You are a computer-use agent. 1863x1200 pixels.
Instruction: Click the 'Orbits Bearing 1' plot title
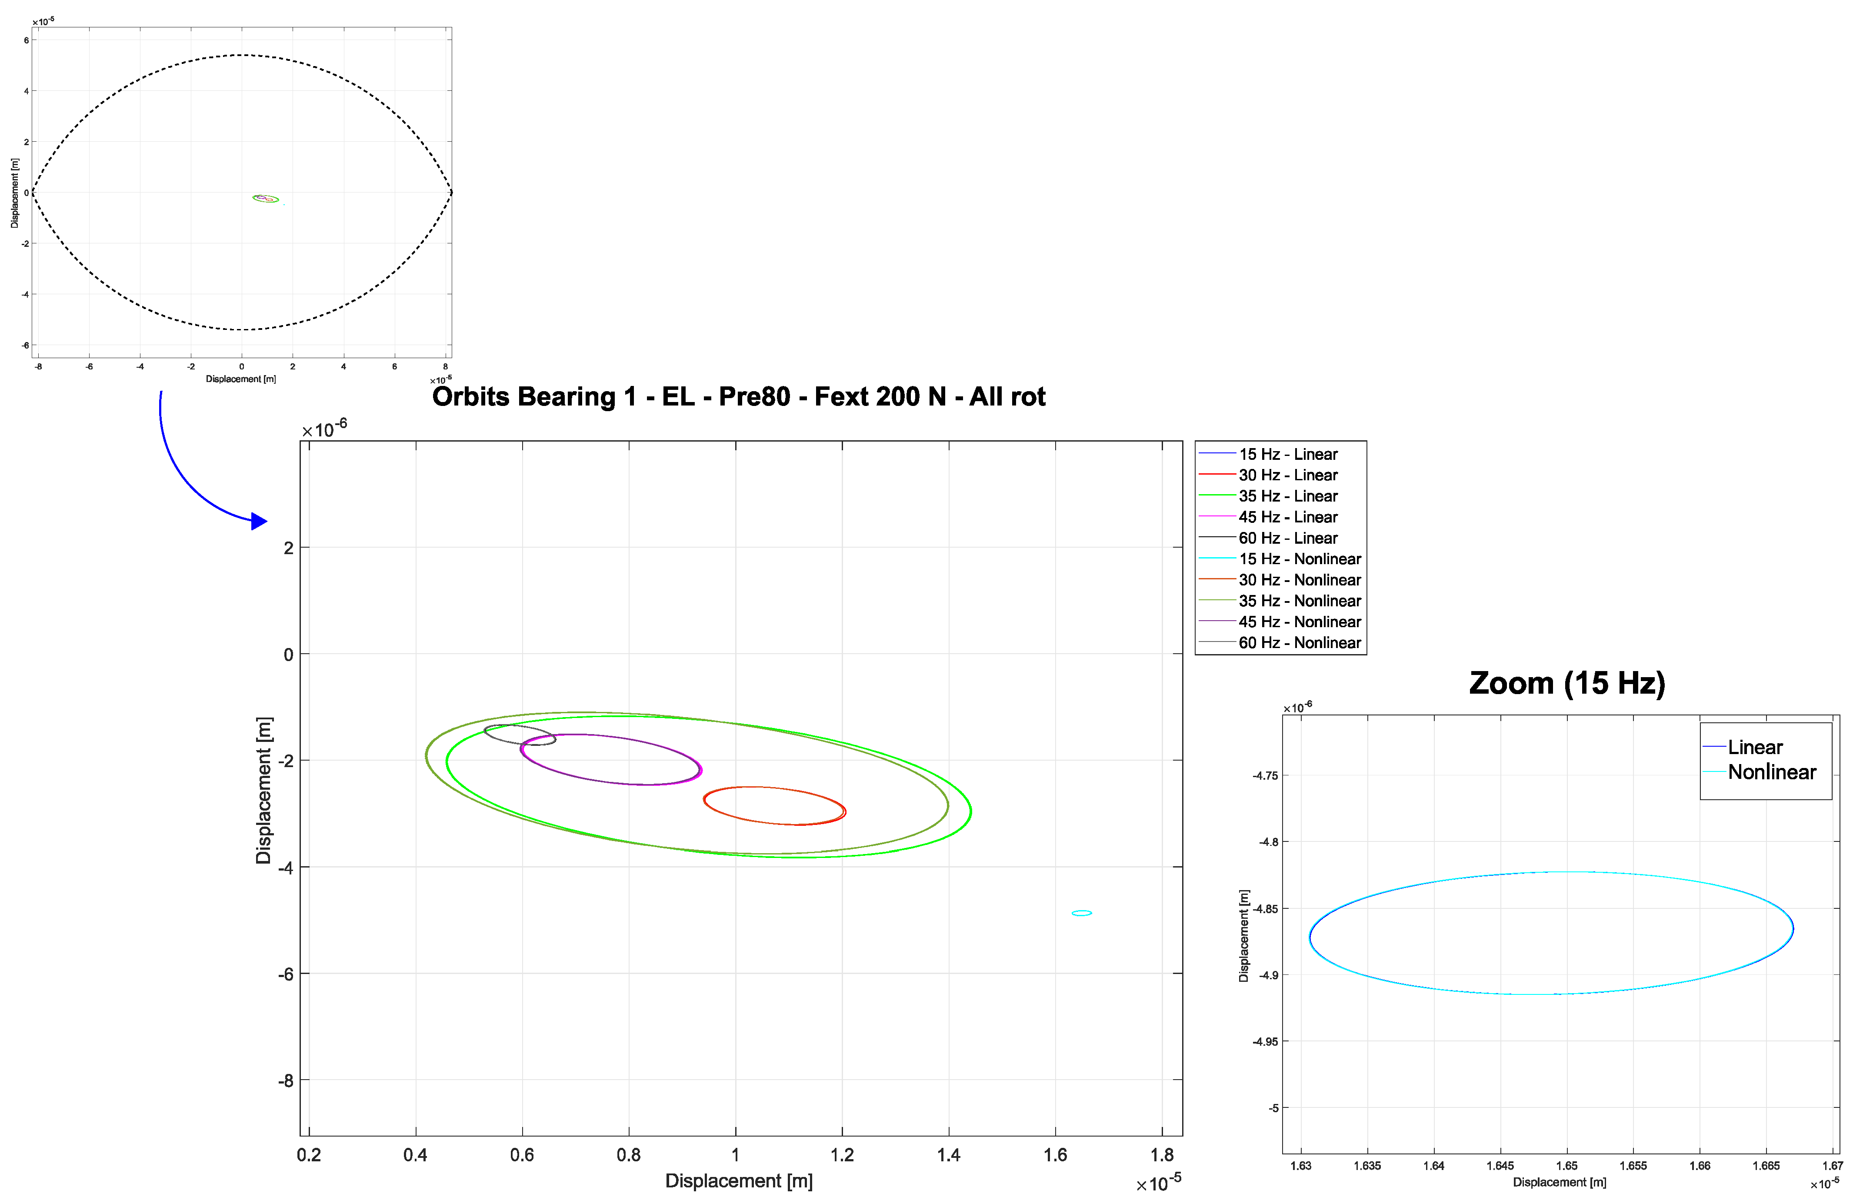(x=738, y=397)
